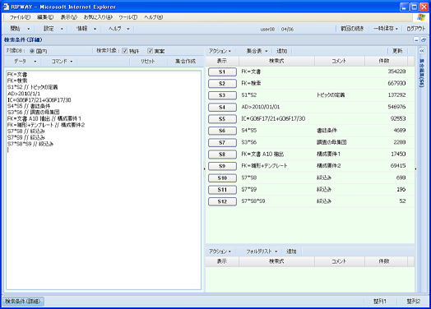The height and width of the screenshot is (309, 431).
Task: Restore the 検索条件(詳細) panel window
Action: [x=424, y=40]
